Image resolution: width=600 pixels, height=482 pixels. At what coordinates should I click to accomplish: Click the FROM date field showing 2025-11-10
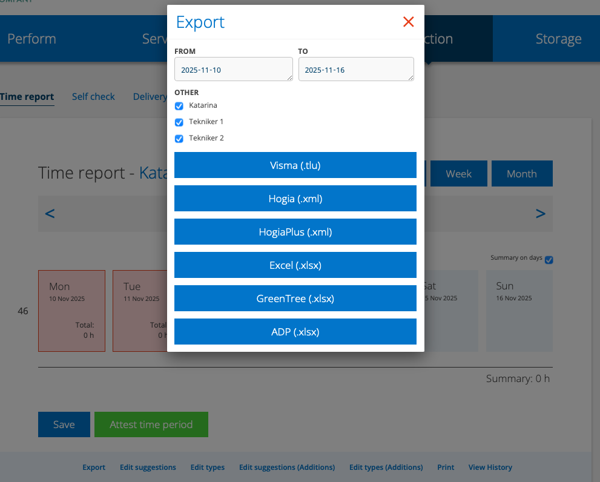tap(233, 68)
